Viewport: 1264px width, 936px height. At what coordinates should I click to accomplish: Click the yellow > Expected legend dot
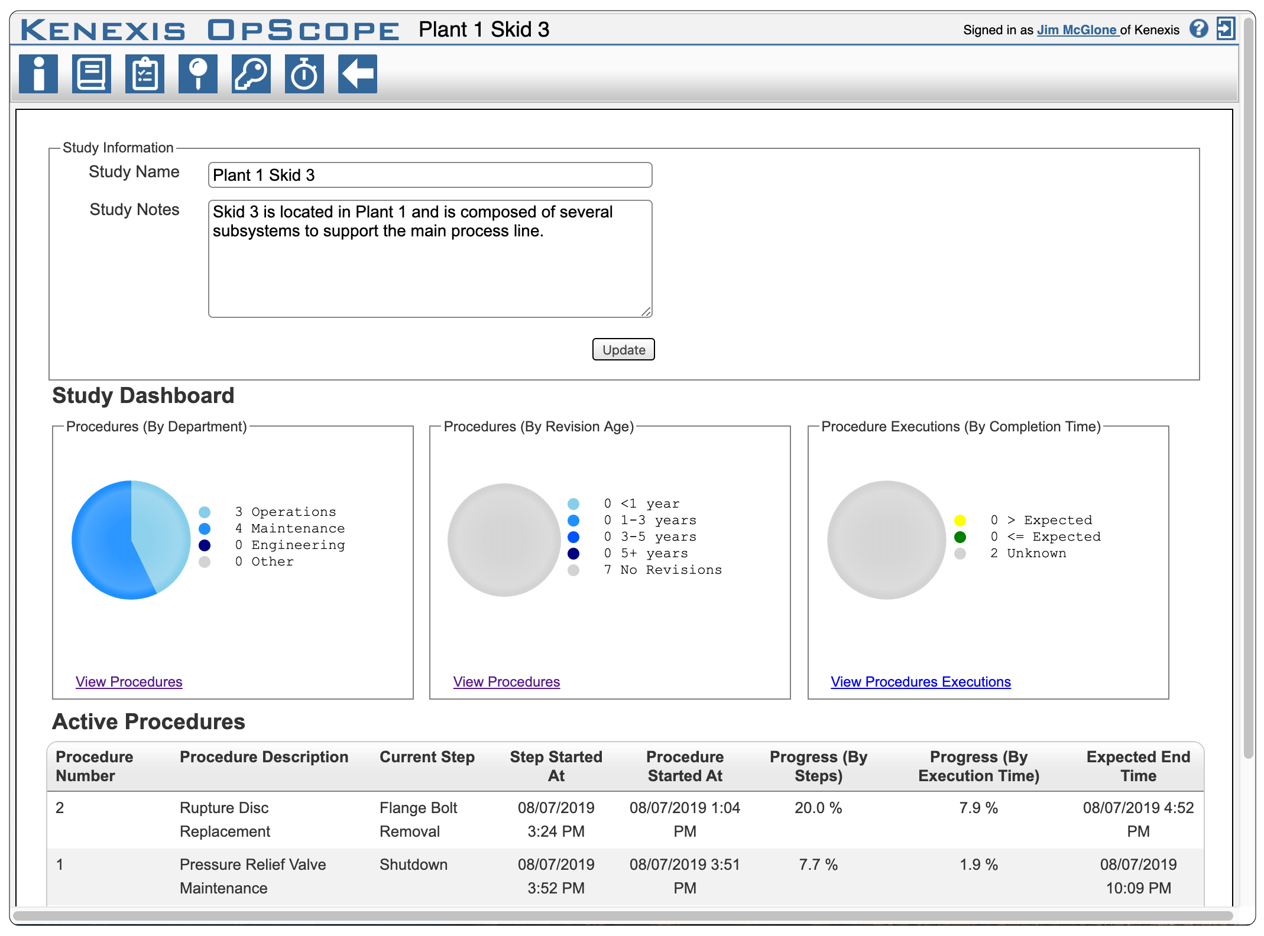(x=960, y=521)
